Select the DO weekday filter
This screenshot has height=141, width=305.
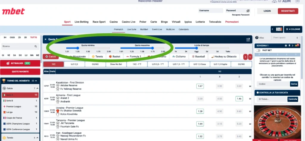tap(20, 55)
